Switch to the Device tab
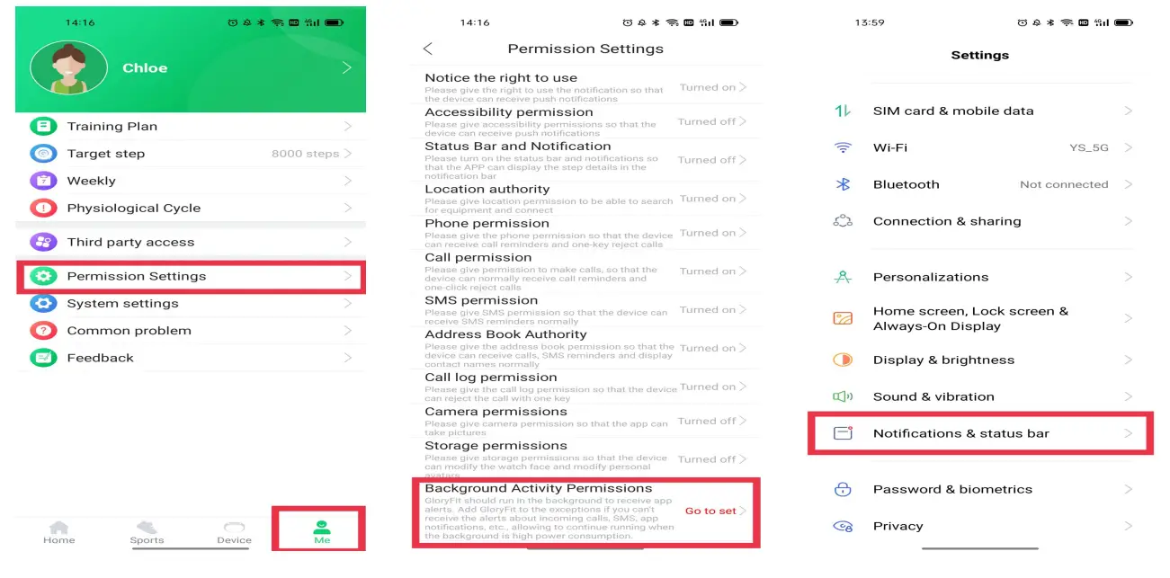Screen dimensions: 1170x578 [x=234, y=532]
